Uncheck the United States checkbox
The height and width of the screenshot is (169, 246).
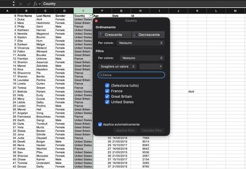click(107, 102)
